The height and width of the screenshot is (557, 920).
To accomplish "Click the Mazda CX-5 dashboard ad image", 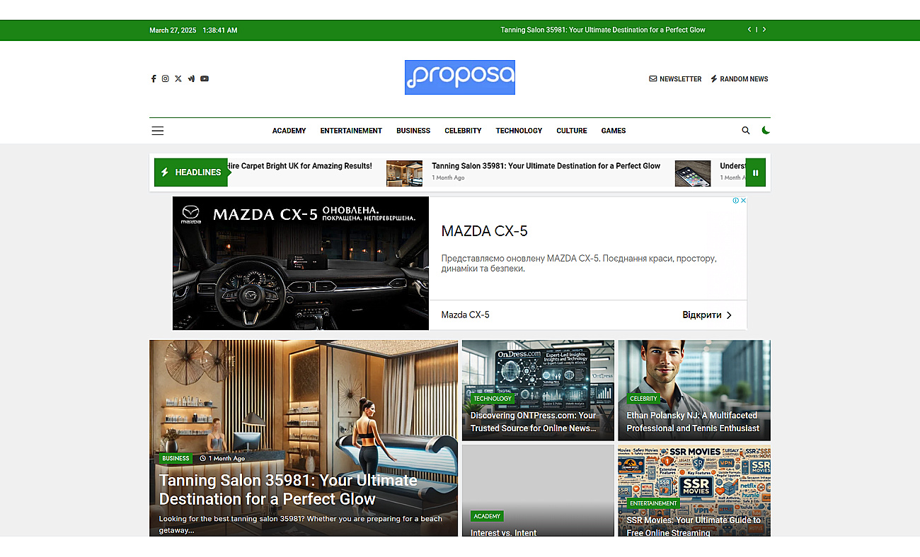I will pos(301,263).
